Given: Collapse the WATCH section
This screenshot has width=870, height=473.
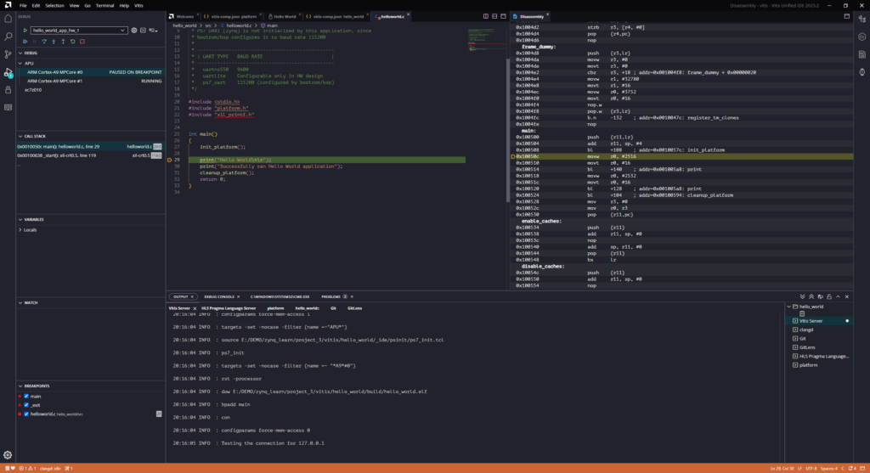Looking at the screenshot, I should (x=20, y=303).
